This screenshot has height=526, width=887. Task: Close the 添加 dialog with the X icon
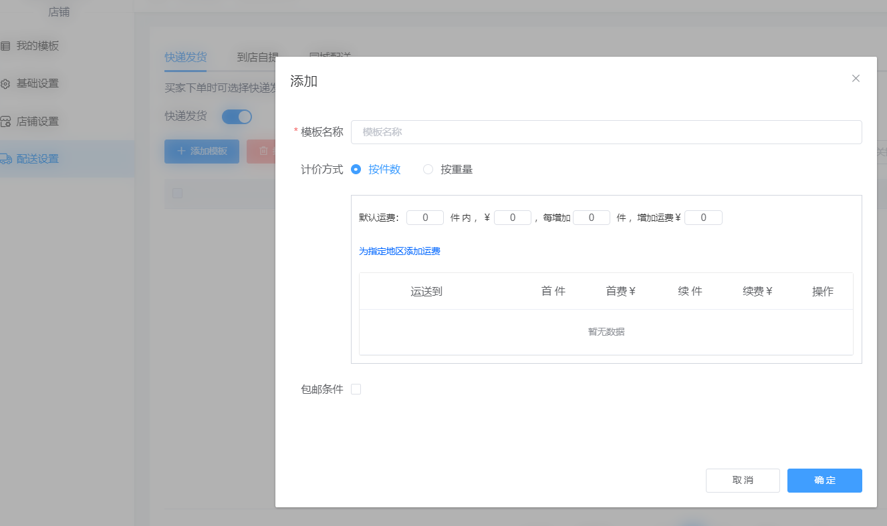click(856, 78)
